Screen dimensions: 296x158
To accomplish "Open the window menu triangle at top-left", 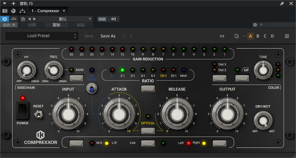I will (5, 3).
